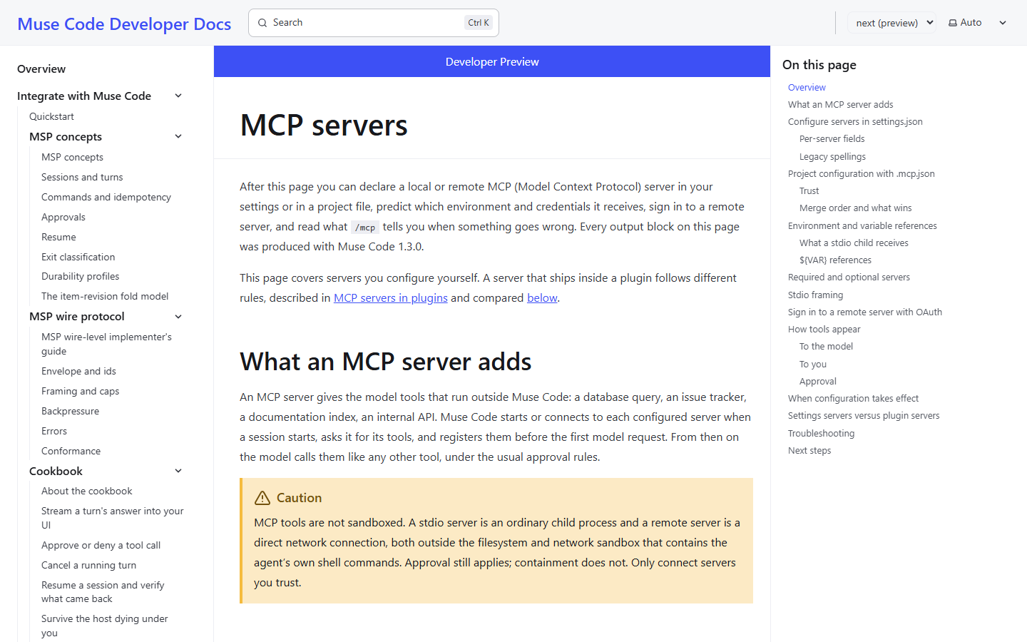Open 'Exit classification' sidebar page
This screenshot has height=642, width=1027.
click(x=78, y=257)
